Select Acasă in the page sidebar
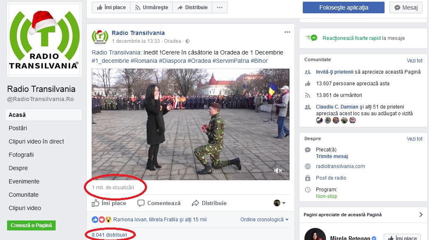The image size is (429, 240). pyautogui.click(x=44, y=115)
